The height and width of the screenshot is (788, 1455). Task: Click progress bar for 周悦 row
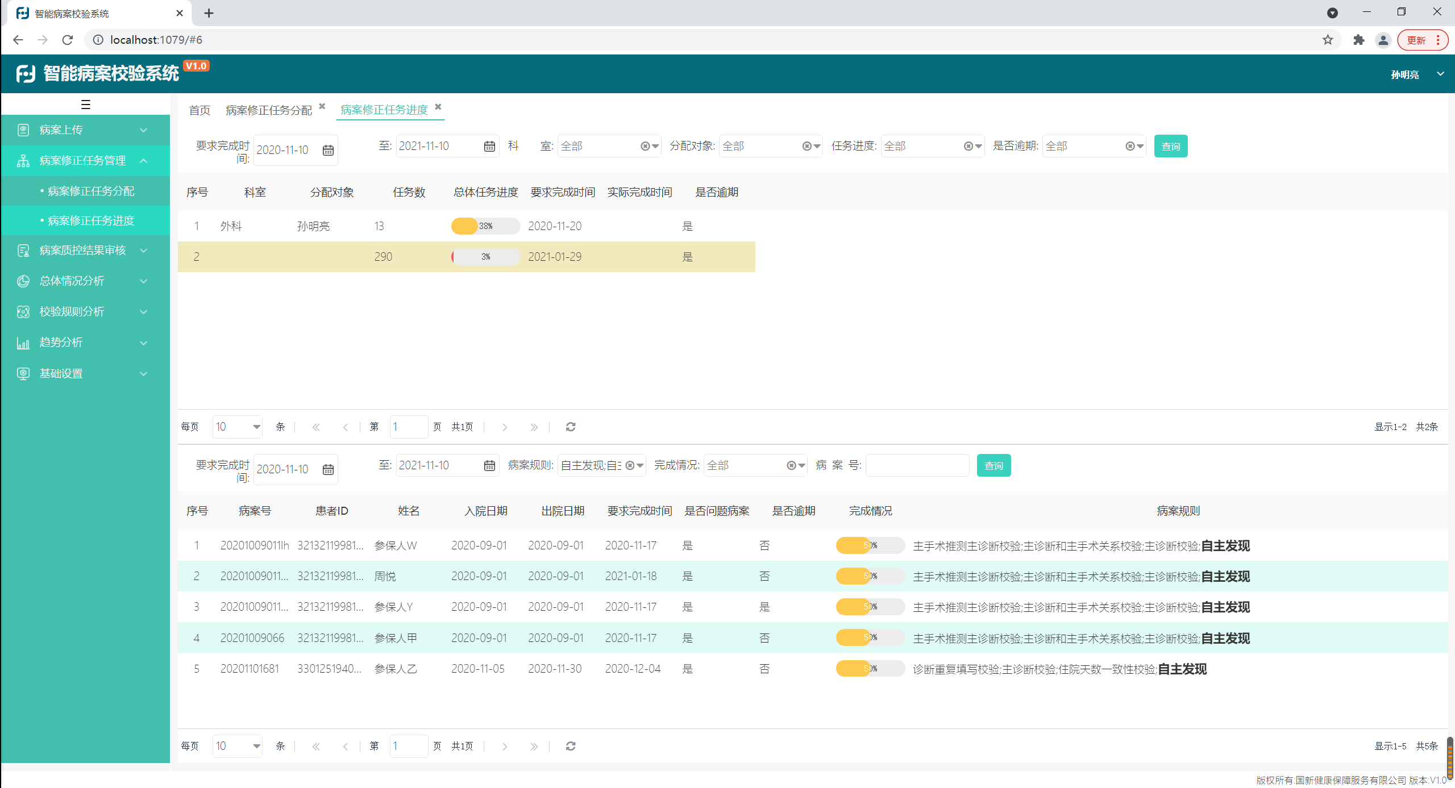[x=870, y=576]
